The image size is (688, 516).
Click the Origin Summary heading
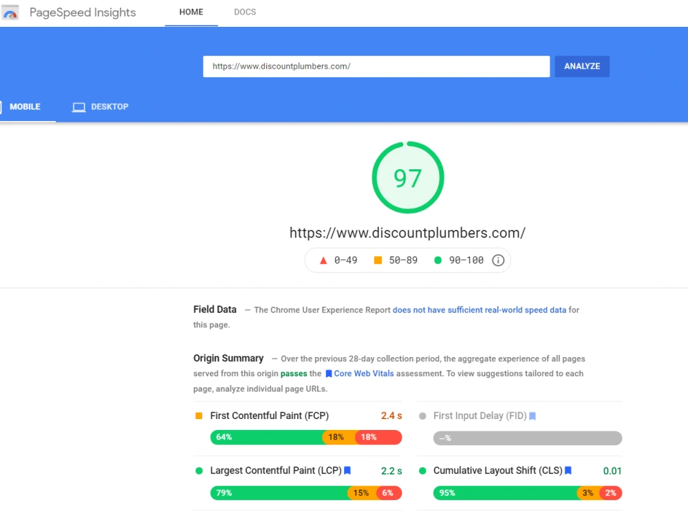[x=228, y=358]
